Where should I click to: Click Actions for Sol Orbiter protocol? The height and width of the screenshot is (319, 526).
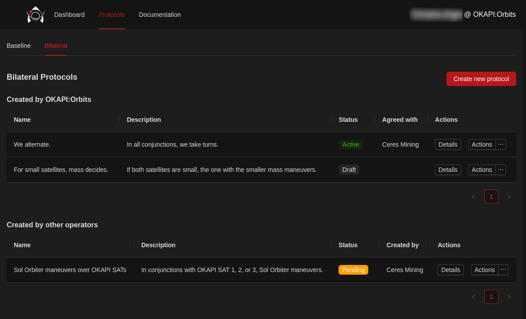484,270
